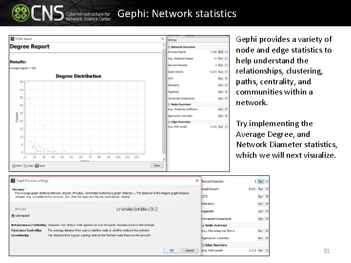Viewport: 351px width, 263px height.
Task: Click HITS status icon in upper panel
Action: 226,78
